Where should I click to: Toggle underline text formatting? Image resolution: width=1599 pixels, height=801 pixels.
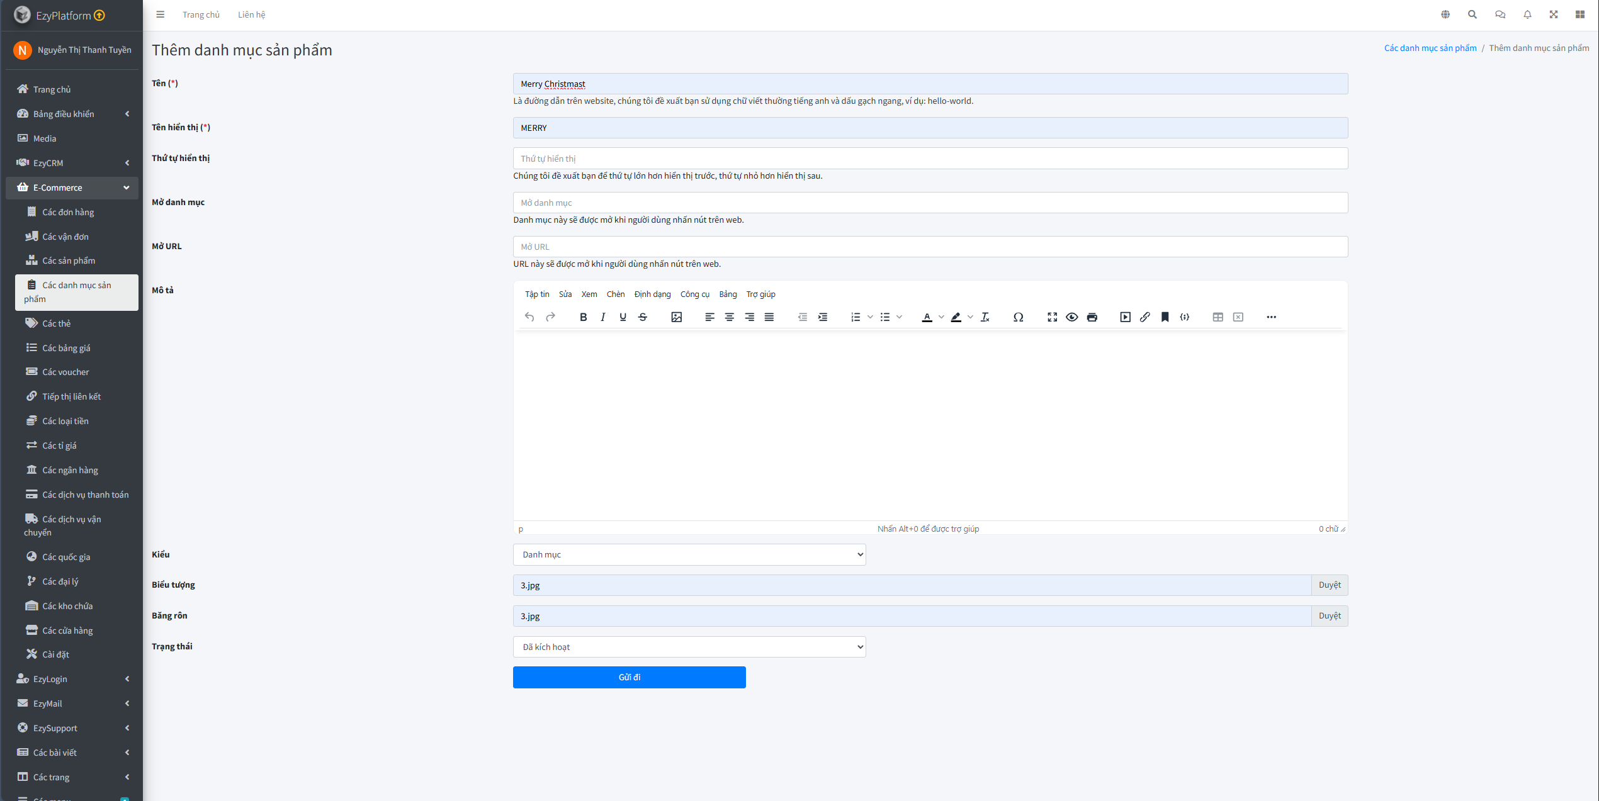click(623, 317)
